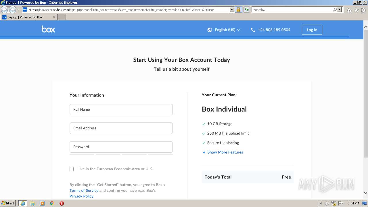Screen dimensions: 368x207
Task: Click the 10 GB Storage feature text
Action: click(220, 124)
